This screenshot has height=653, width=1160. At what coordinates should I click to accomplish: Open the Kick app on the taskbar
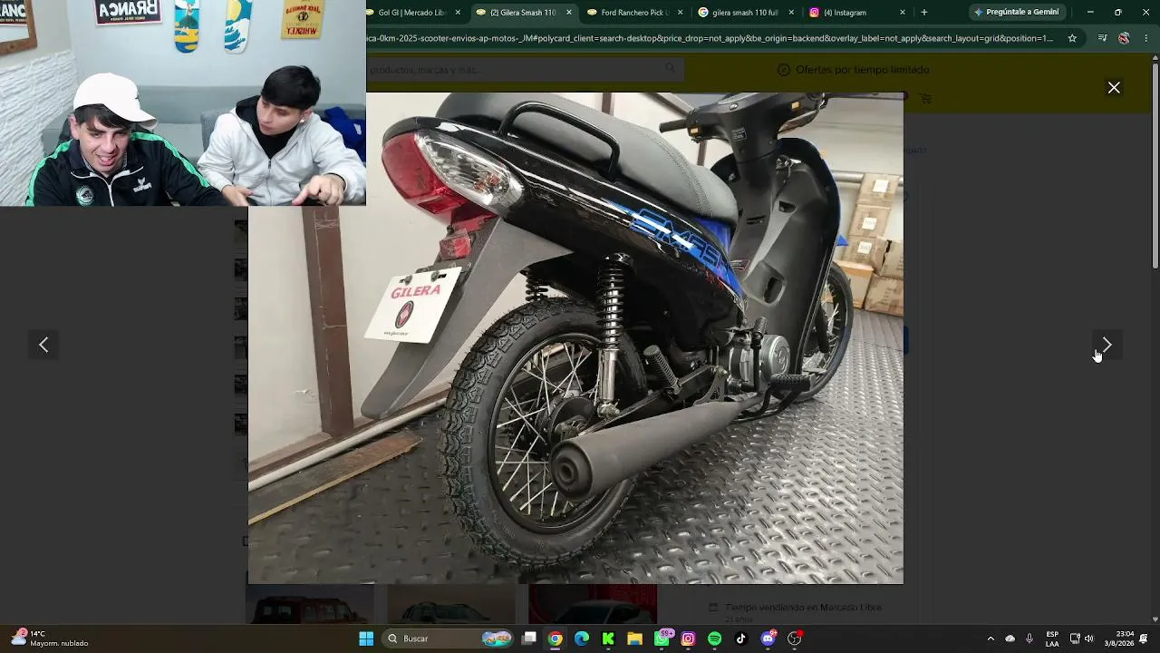[x=608, y=638]
